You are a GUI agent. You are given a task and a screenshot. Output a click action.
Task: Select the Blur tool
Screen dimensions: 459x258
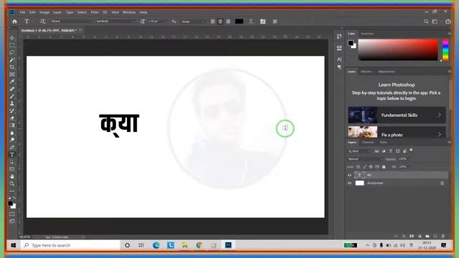(12, 133)
